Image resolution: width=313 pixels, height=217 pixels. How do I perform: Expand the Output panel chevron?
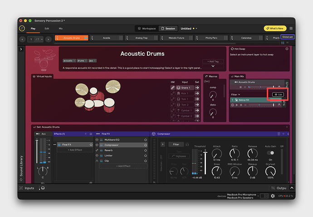click(292, 188)
